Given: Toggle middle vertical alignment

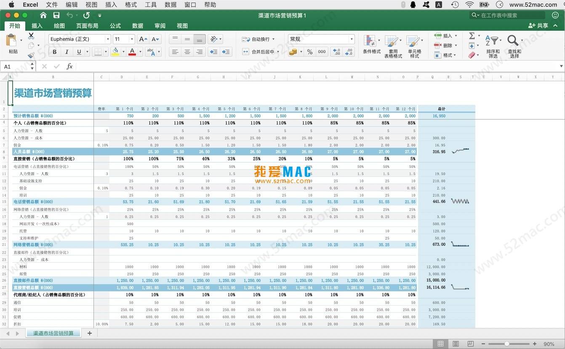Looking at the screenshot, I should [x=187, y=39].
